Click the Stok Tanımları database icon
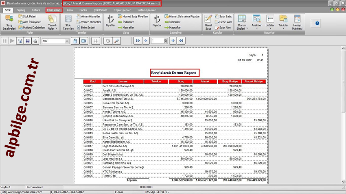 68,22
